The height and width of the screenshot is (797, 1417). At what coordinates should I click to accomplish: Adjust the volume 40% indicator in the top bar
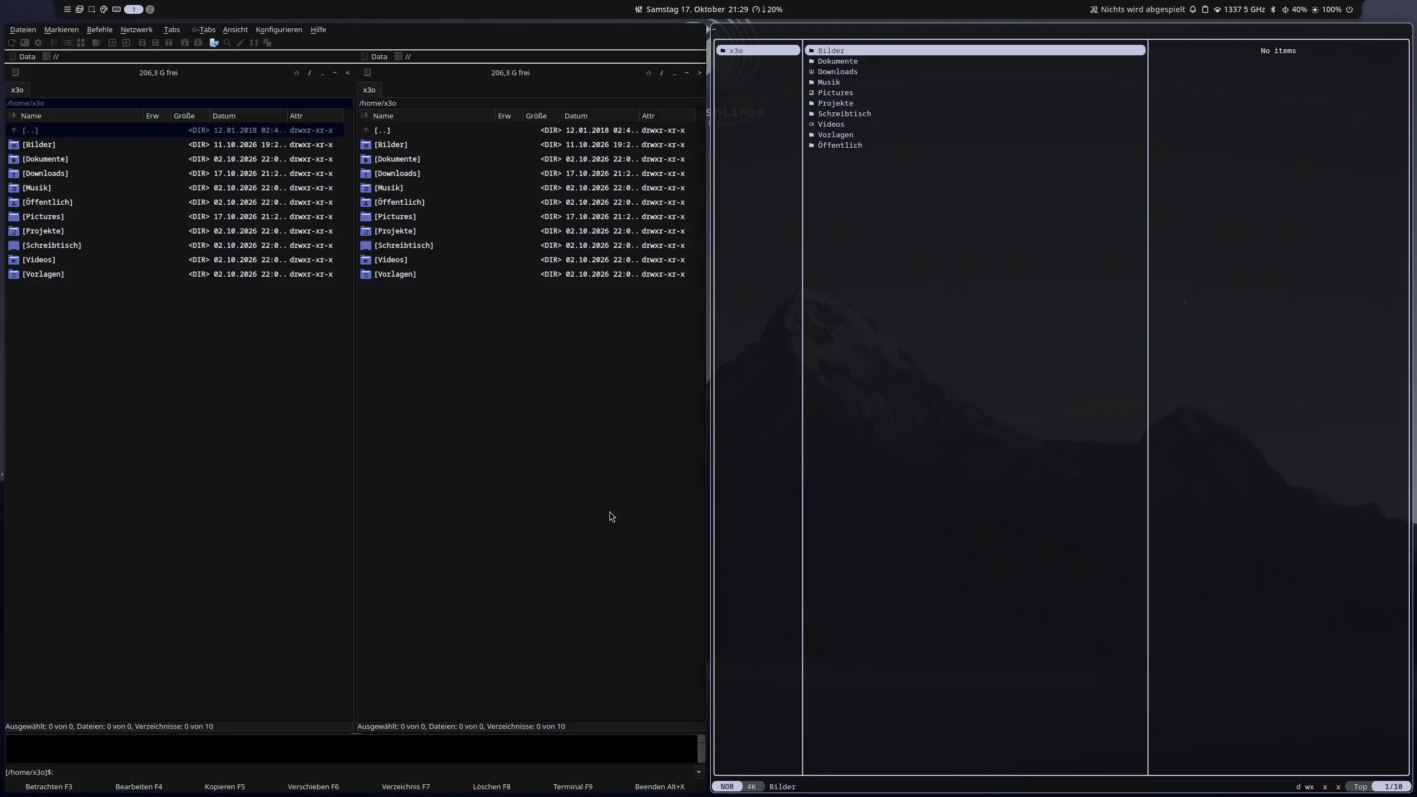[1295, 9]
